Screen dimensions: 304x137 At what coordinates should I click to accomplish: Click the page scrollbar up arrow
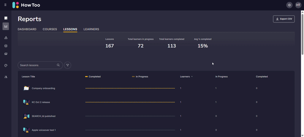[x=302, y=12]
